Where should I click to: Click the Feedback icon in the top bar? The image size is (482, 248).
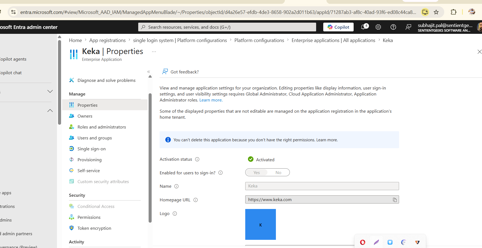408,27
